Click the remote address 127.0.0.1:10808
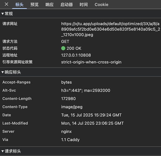161x156 pixels. pyautogui.click(x=76, y=55)
